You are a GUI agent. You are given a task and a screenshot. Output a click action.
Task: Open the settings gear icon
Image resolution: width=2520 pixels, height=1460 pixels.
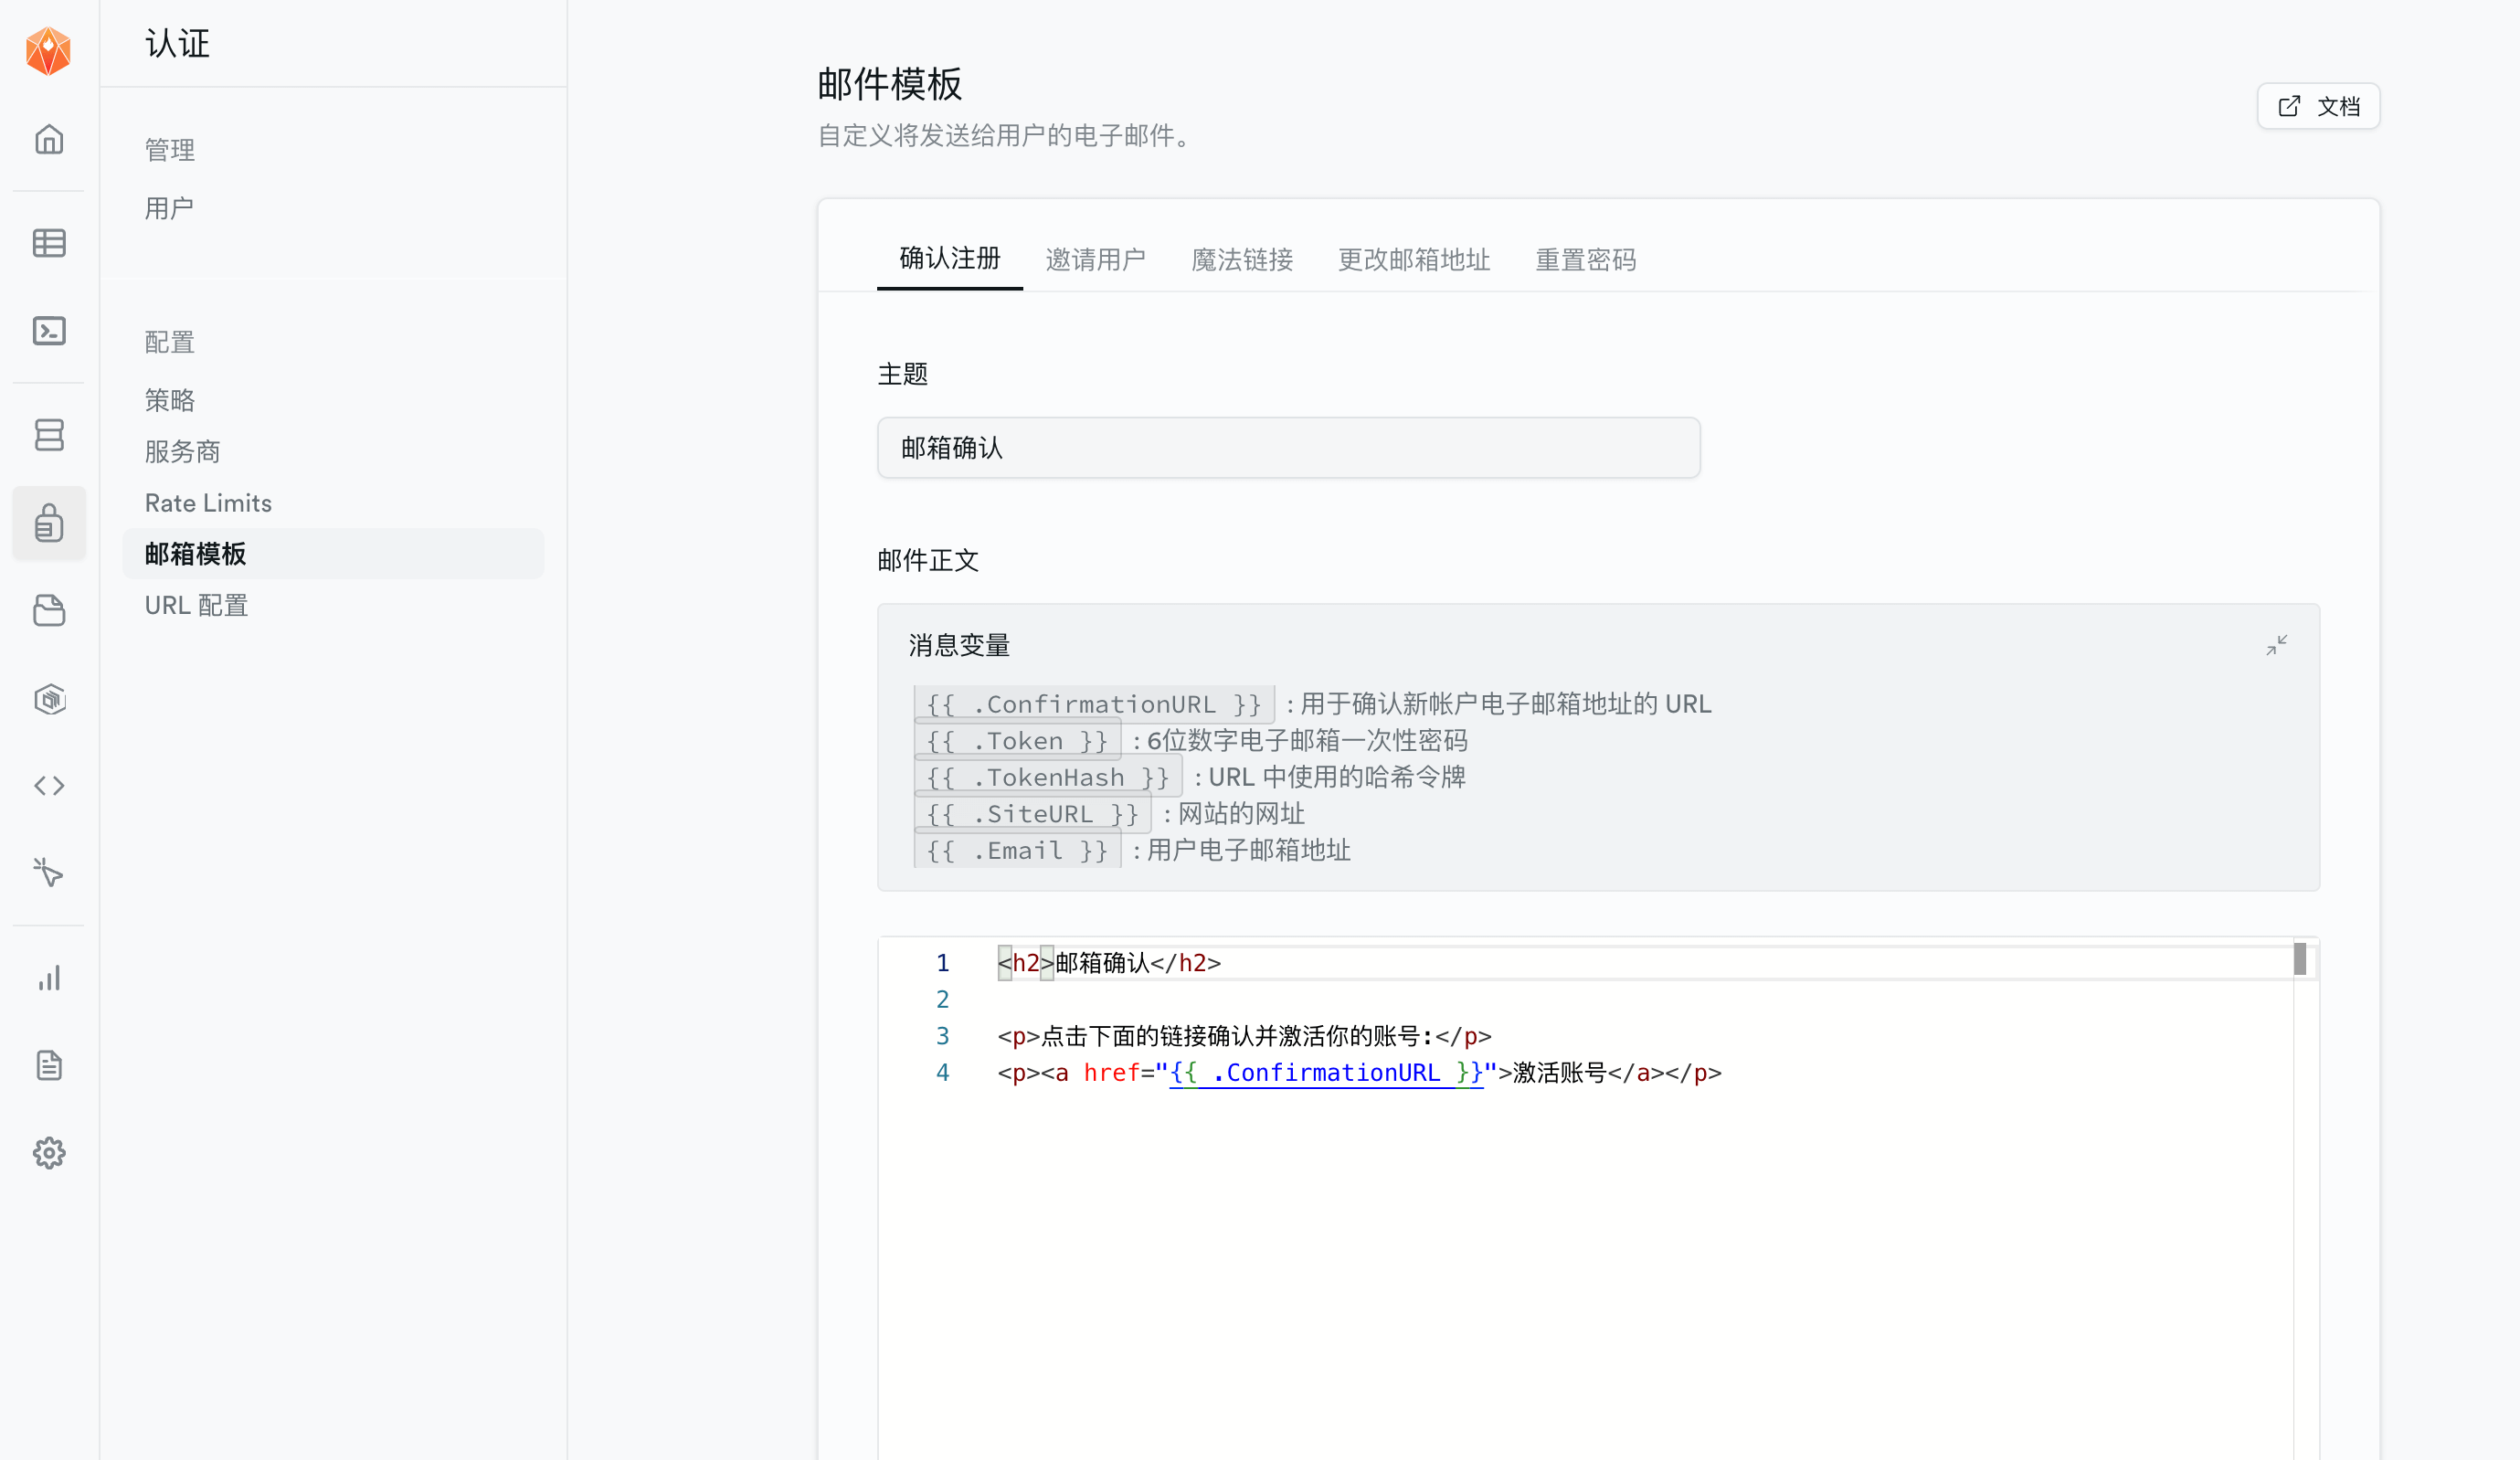click(x=49, y=1153)
